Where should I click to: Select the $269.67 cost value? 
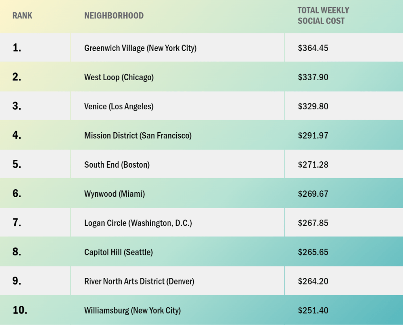tap(313, 194)
